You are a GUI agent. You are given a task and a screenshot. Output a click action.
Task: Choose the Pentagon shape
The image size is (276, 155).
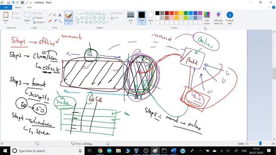(86, 18)
